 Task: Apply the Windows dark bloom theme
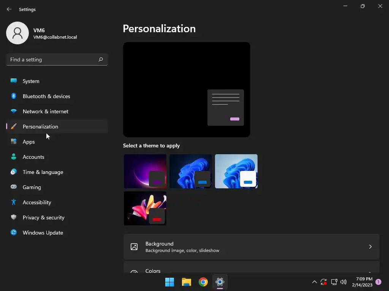pos(191,171)
